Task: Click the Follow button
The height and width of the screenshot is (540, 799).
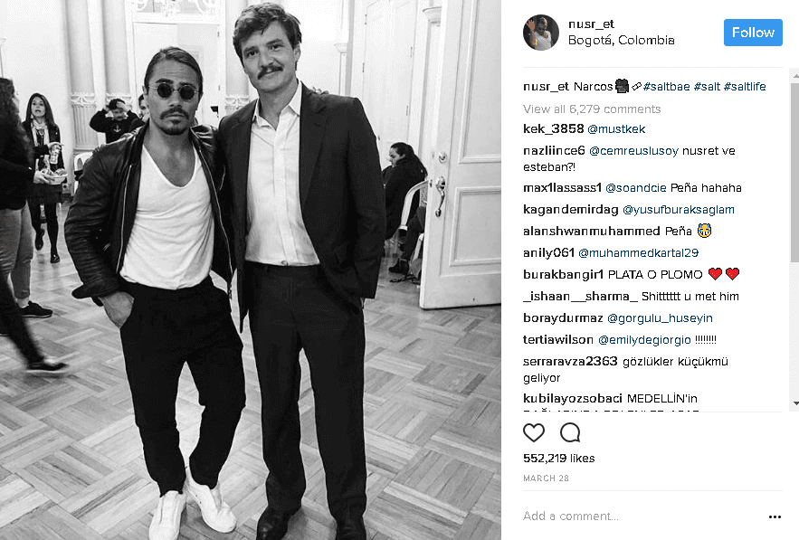Action: tap(753, 33)
